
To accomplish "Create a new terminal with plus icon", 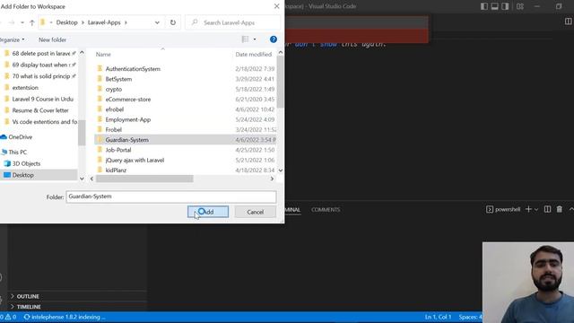I will click(x=528, y=209).
